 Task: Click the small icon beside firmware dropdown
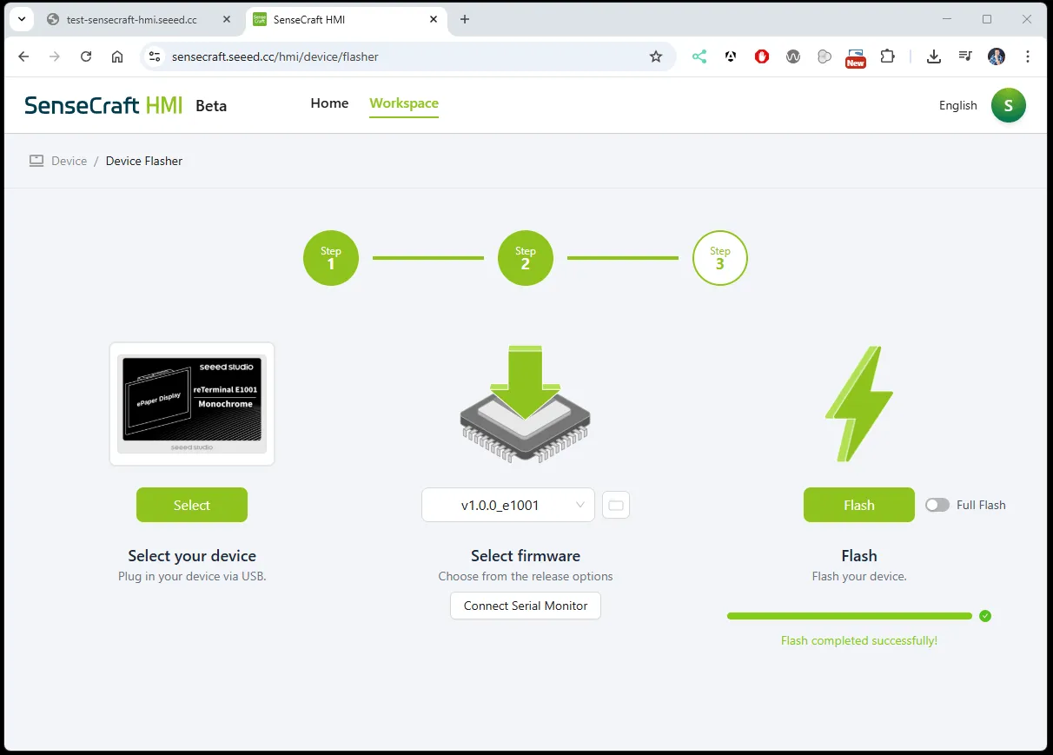(616, 505)
